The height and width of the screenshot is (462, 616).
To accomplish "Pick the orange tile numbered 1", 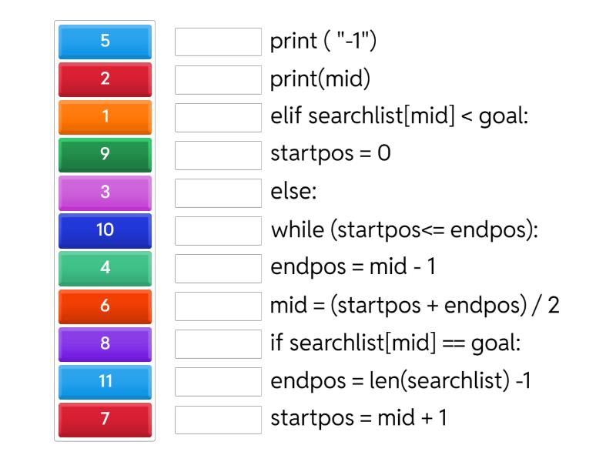I will click(x=105, y=117).
